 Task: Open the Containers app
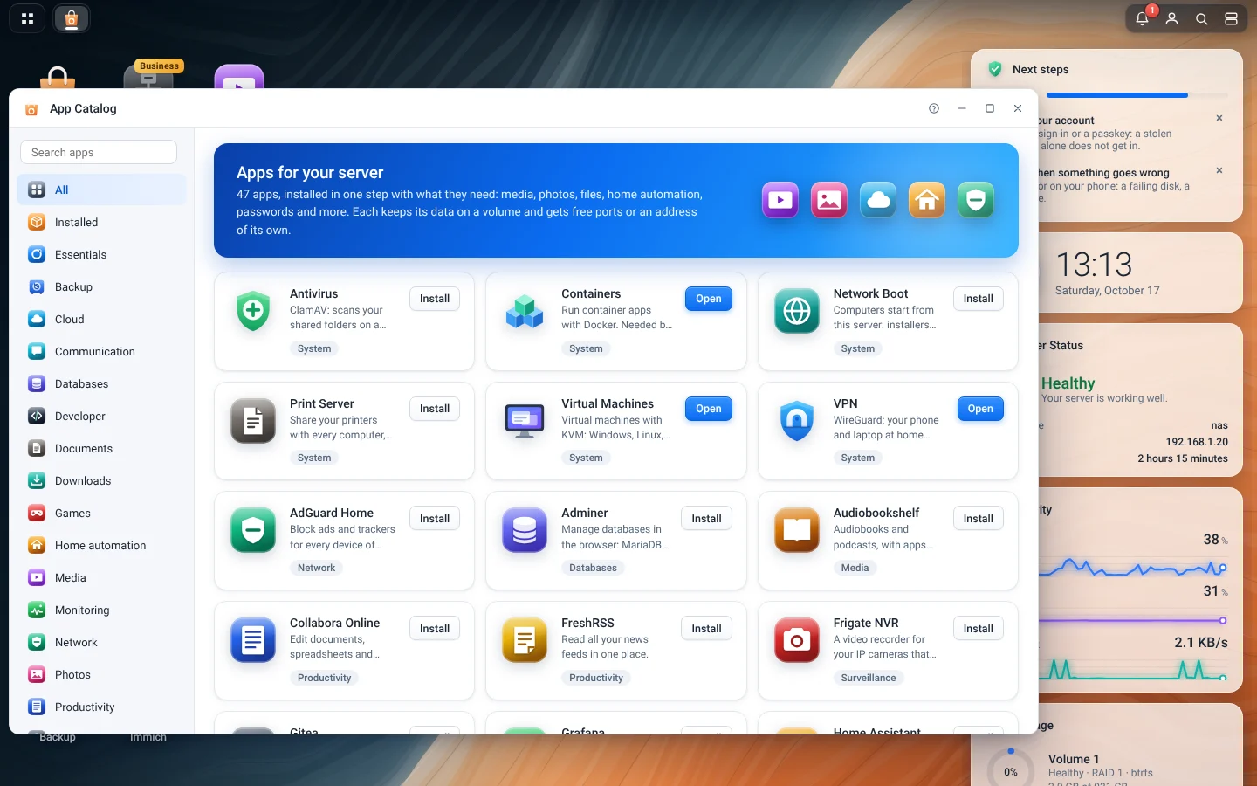(x=709, y=299)
